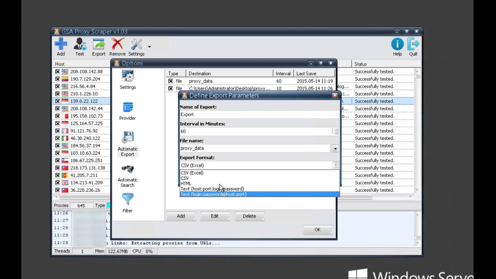Select Automatic Search in Options sidebar
496x279 pixels.
[x=127, y=176]
